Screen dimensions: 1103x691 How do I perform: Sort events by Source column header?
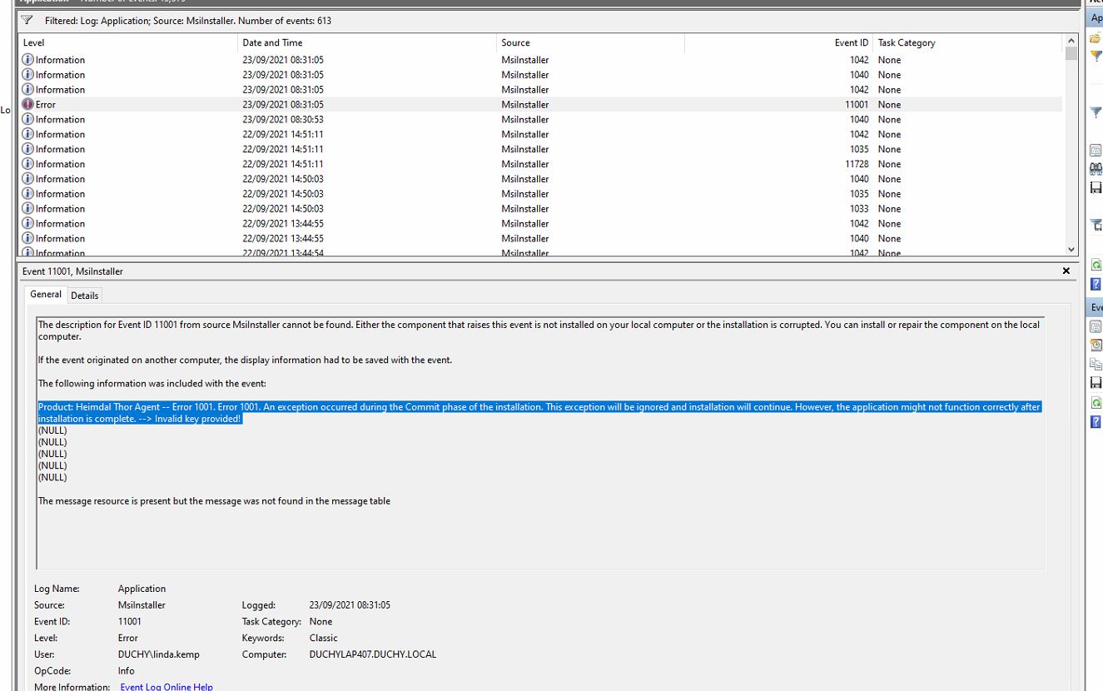[x=590, y=42]
